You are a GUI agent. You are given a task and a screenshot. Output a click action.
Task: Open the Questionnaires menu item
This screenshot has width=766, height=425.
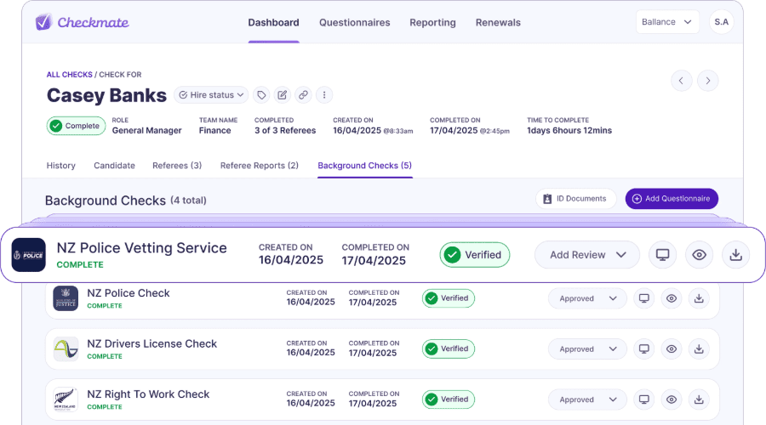354,23
